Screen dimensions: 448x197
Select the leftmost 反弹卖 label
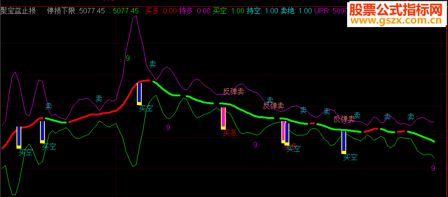click(x=233, y=91)
